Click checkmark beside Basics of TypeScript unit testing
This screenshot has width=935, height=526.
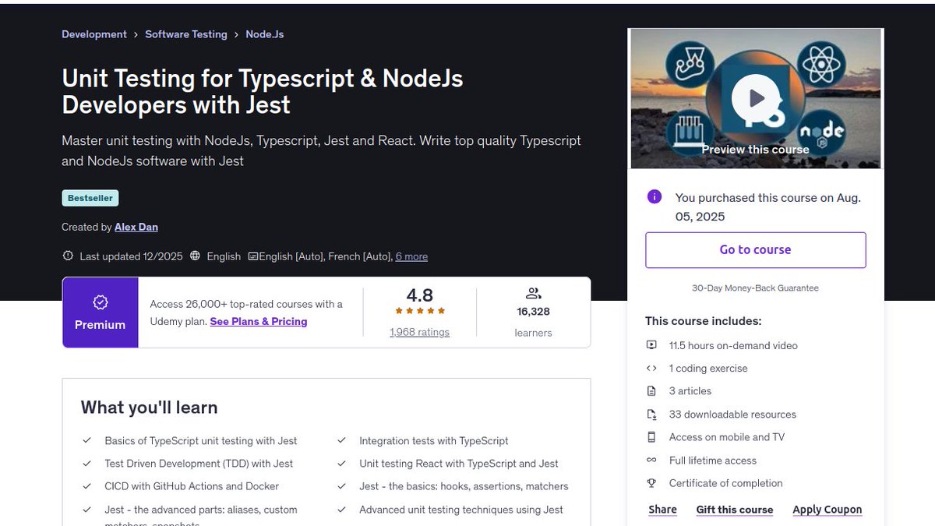pos(87,440)
